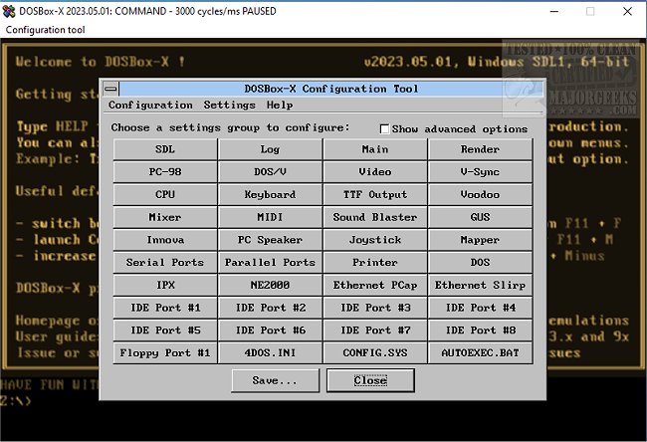Open the Main settings group

[x=375, y=149]
